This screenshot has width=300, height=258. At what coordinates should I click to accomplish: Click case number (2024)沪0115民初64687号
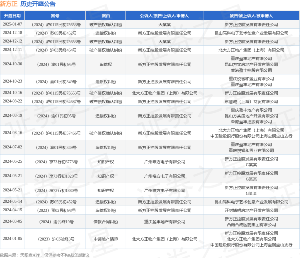click(x=56, y=102)
